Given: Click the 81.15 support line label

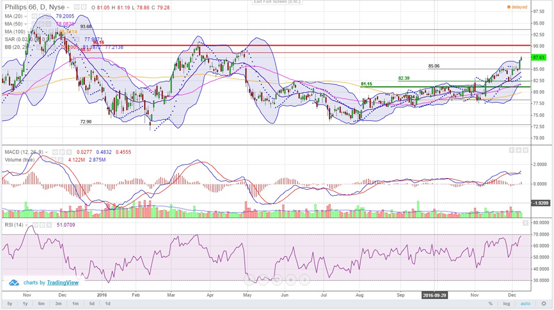Looking at the screenshot, I should [366, 84].
